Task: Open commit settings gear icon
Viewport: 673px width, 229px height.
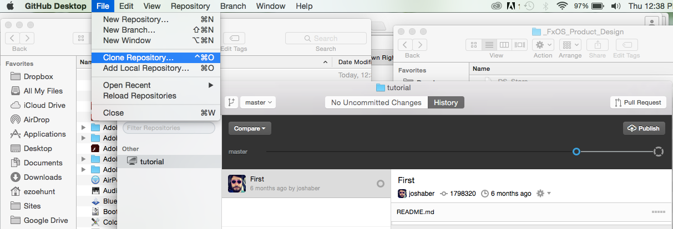Action: pyautogui.click(x=541, y=194)
